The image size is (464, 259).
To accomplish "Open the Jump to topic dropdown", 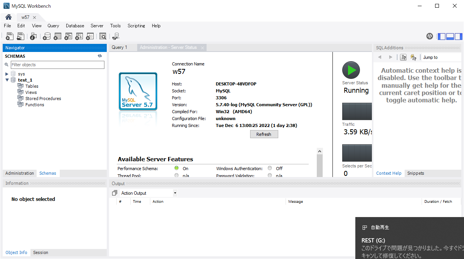I will click(441, 57).
